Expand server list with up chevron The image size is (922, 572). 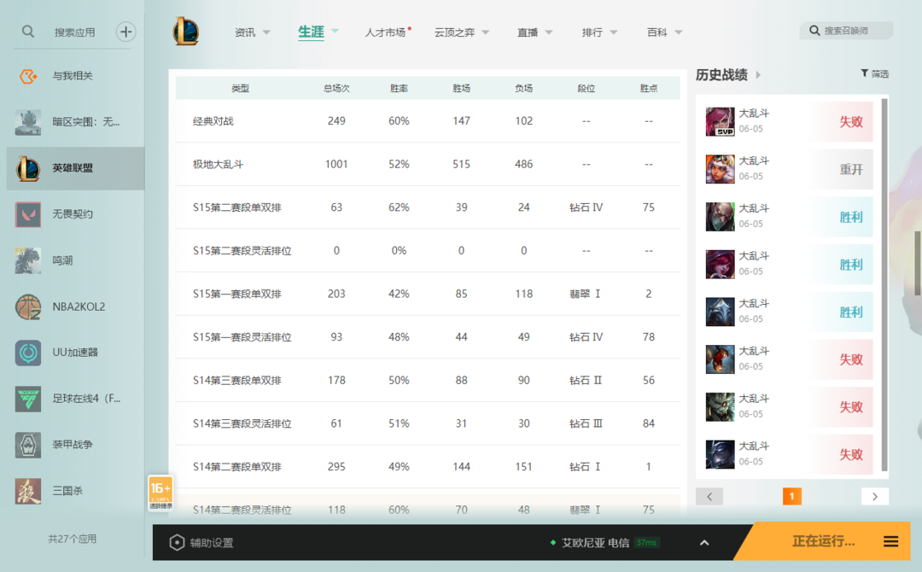pos(704,543)
